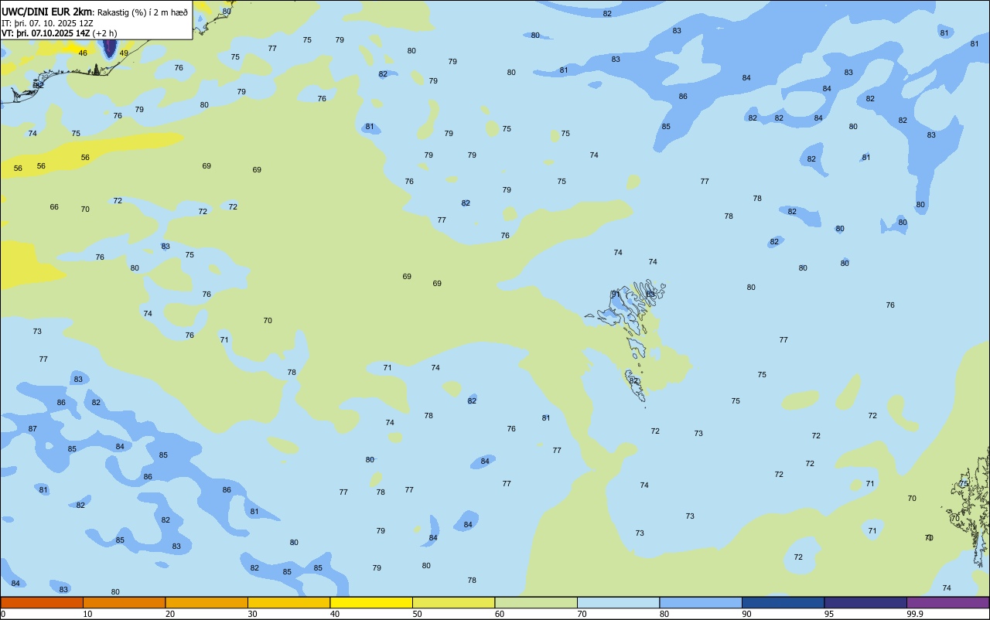
Task: Click the legend tick label "95"
Action: [828, 614]
